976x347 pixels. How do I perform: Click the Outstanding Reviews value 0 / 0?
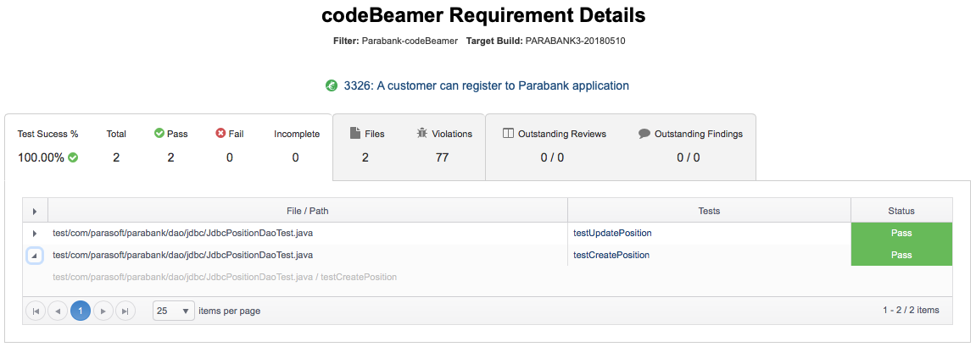click(552, 157)
